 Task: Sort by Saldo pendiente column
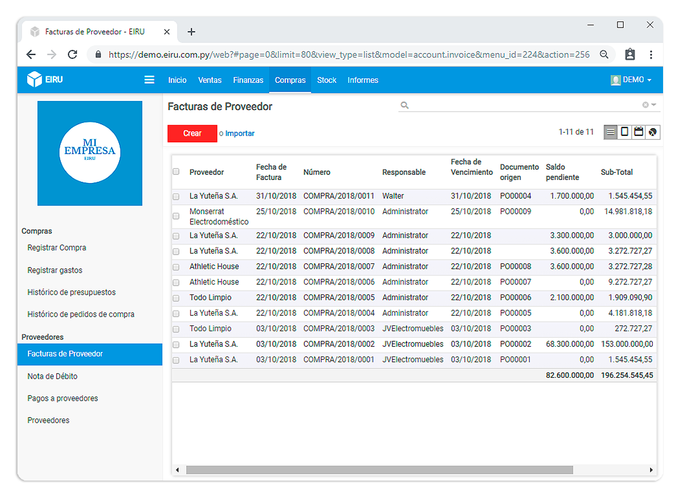click(x=563, y=172)
